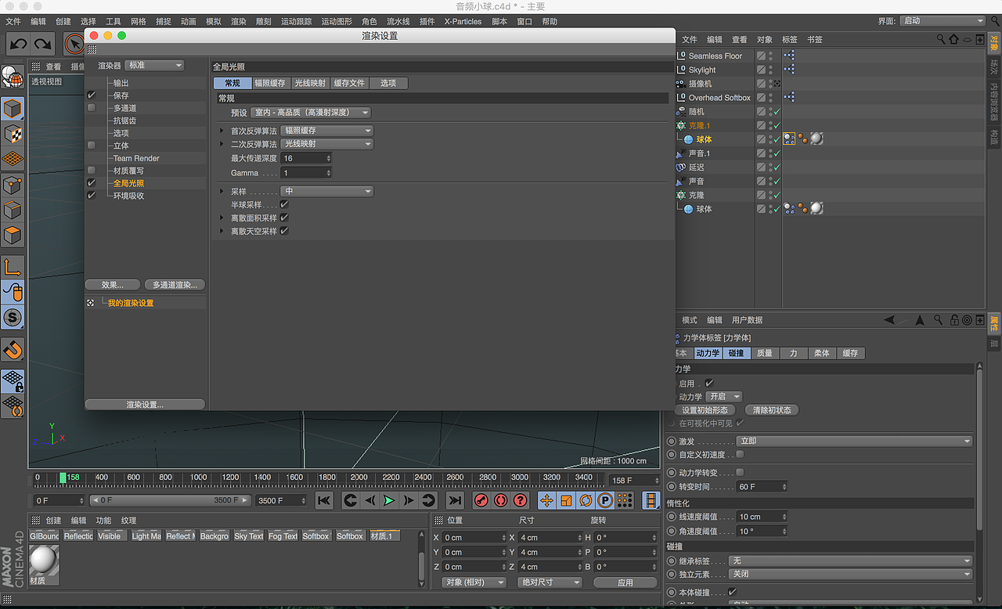Image resolution: width=1002 pixels, height=609 pixels.
Task: Click the lock icon in Attribute Manager header
Action: pos(955,320)
